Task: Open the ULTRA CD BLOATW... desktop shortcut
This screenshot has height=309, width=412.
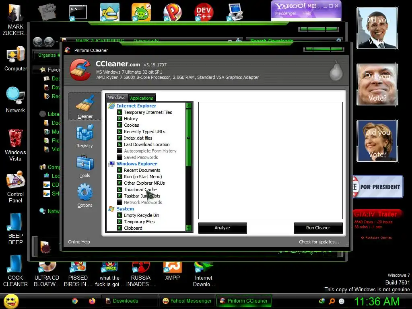Action: (47, 274)
